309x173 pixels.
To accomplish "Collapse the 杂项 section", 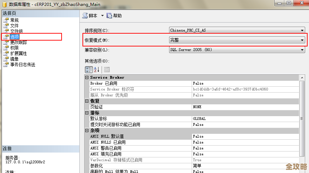I will [87, 130].
